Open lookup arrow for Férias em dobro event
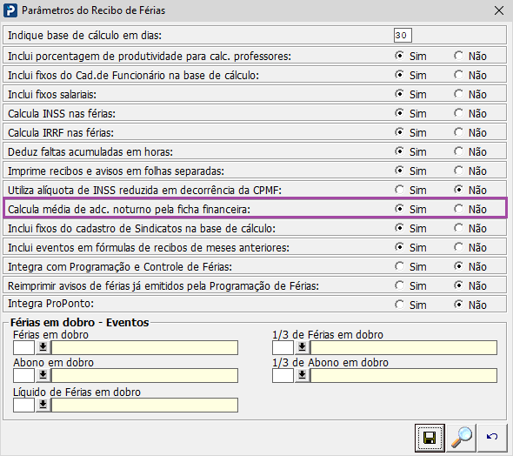The width and height of the screenshot is (513, 456). 43,347
